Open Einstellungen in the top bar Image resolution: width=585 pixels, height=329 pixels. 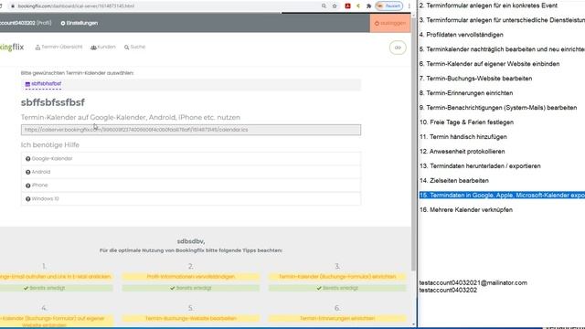click(80, 23)
